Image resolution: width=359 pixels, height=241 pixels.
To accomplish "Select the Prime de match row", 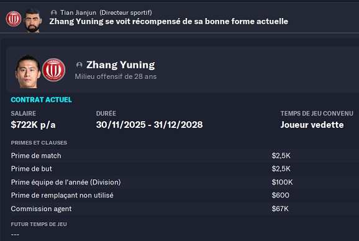I will coord(184,156).
